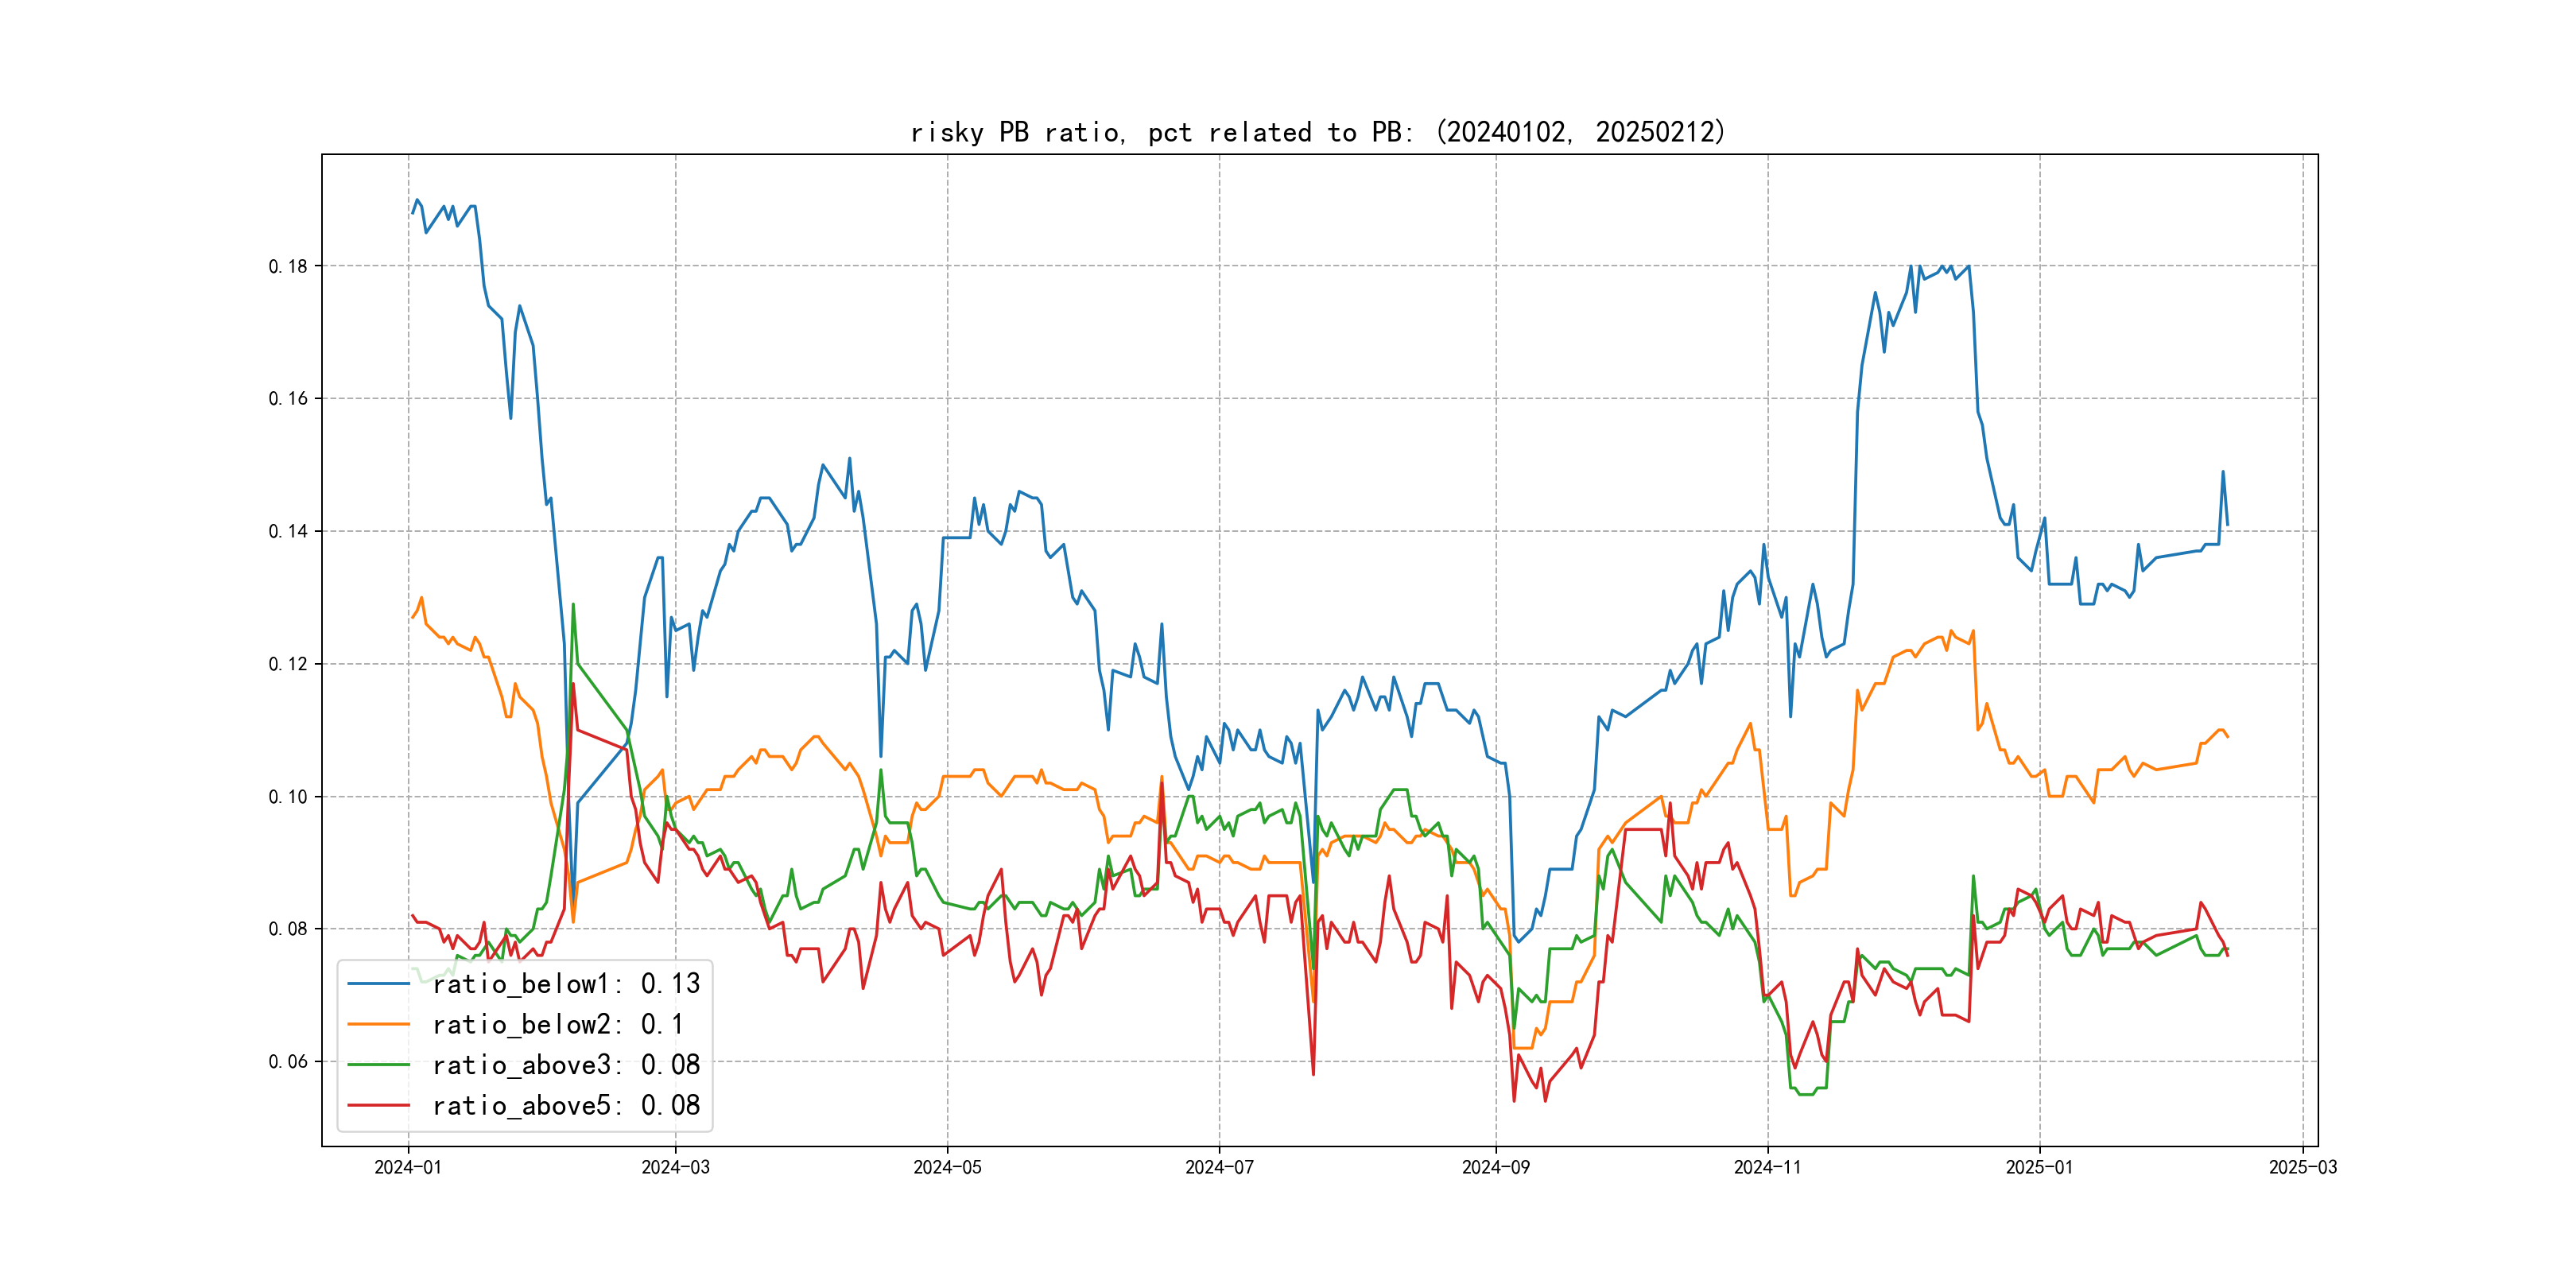Click the 2024-01 x-axis tick label
Image resolution: width=2576 pixels, height=1288 pixels.
pyautogui.click(x=408, y=1167)
